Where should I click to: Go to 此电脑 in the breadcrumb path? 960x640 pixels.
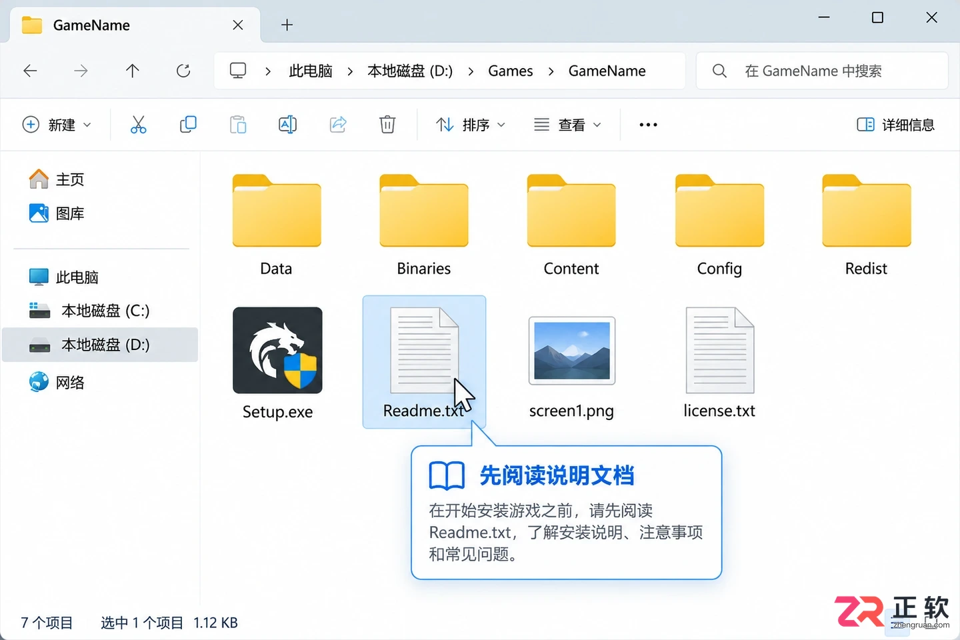pyautogui.click(x=311, y=71)
